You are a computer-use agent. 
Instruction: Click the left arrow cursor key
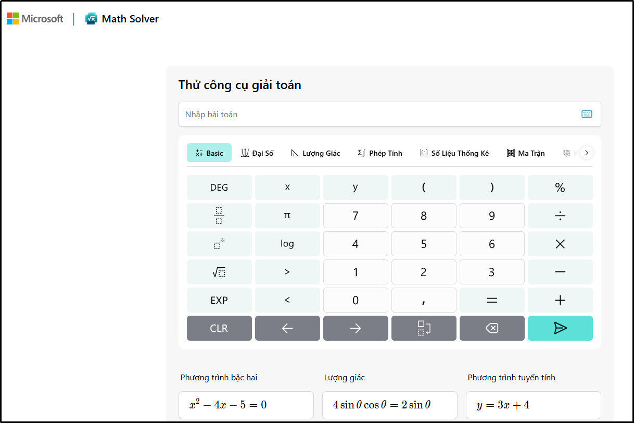pyautogui.click(x=287, y=328)
